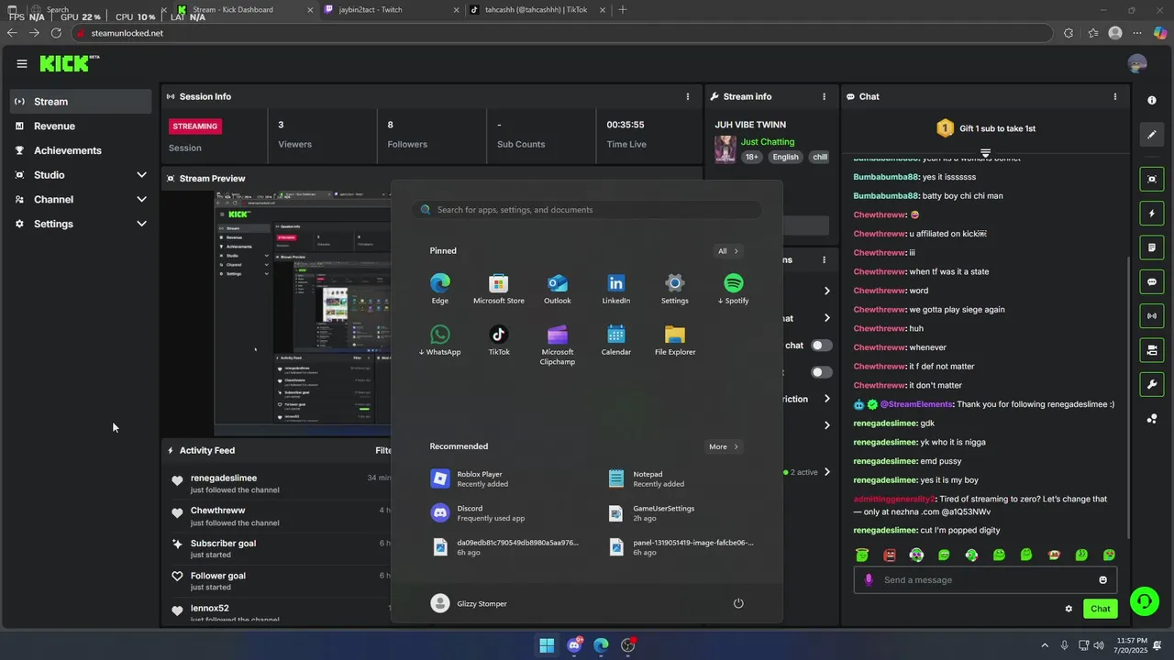
Task: Open the chevron beside the 'riction' row
Action: click(x=826, y=399)
